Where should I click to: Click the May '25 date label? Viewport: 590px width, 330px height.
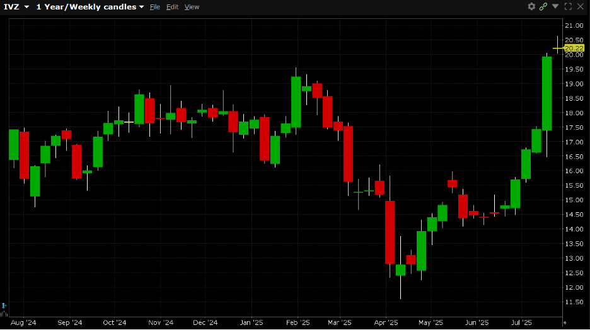pos(431,323)
